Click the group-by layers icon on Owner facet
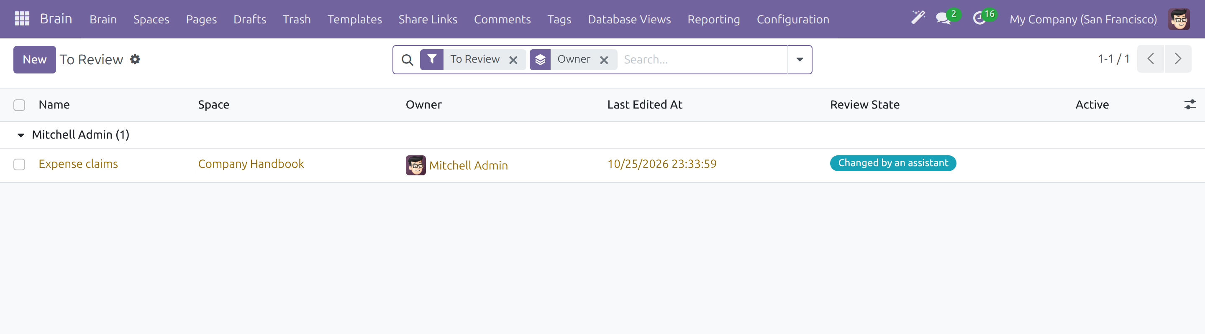 coord(540,59)
